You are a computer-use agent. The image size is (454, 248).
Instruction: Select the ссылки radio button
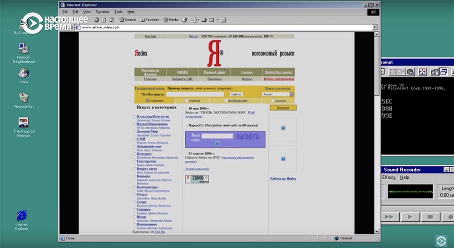(x=273, y=100)
